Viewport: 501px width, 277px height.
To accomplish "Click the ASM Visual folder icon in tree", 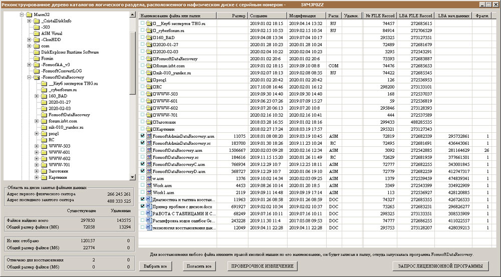I will [x=36, y=34].
